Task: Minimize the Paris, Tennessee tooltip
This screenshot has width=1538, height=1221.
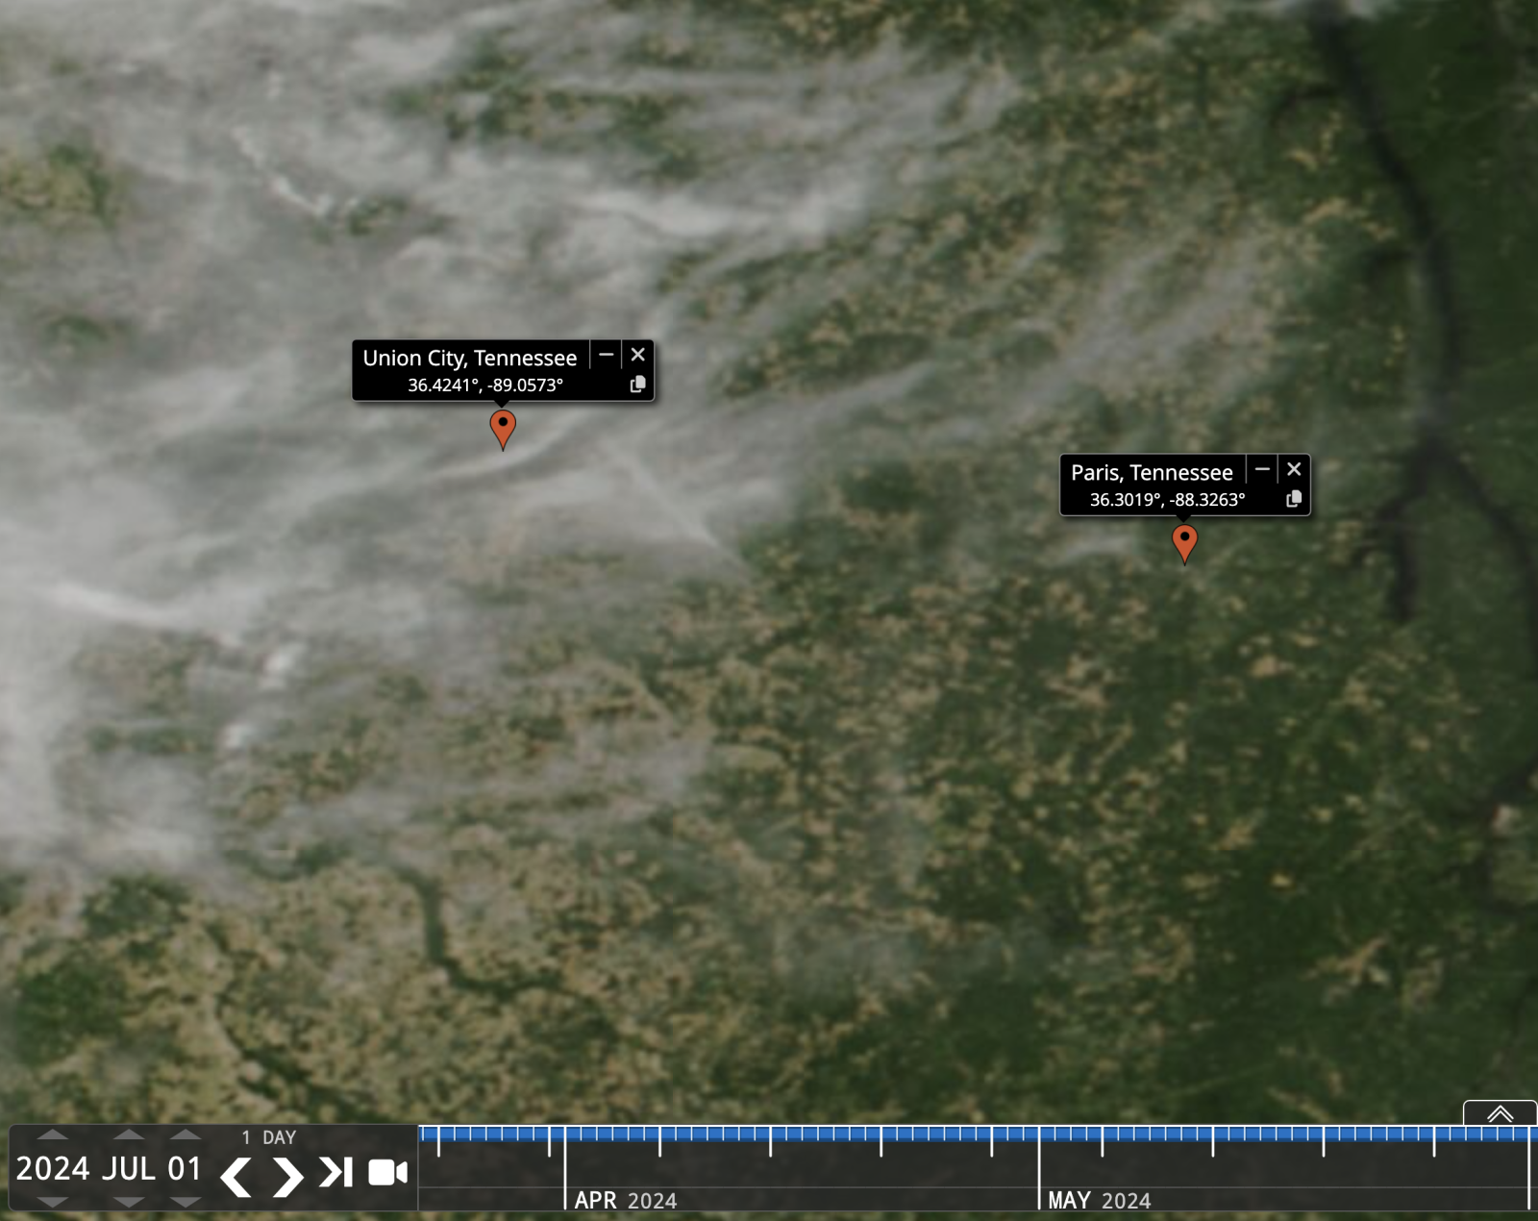Action: [1262, 469]
